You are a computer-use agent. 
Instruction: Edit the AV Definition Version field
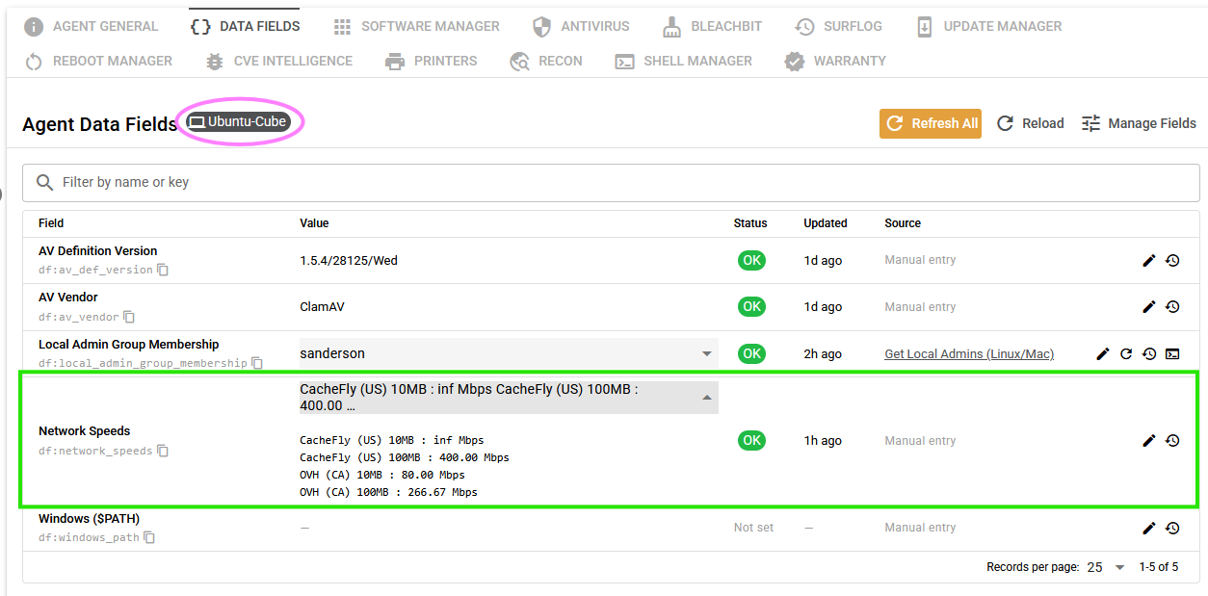[1149, 260]
